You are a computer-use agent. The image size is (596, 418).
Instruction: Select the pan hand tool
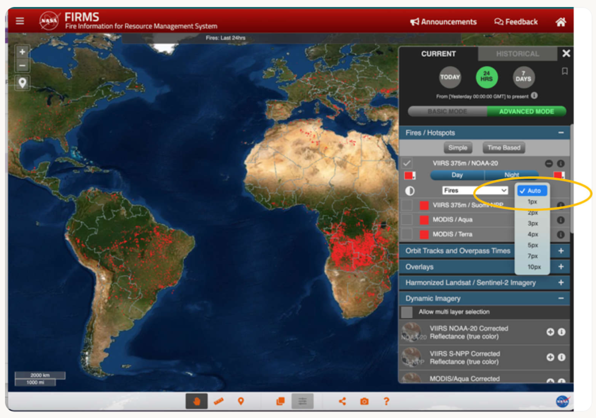point(196,401)
